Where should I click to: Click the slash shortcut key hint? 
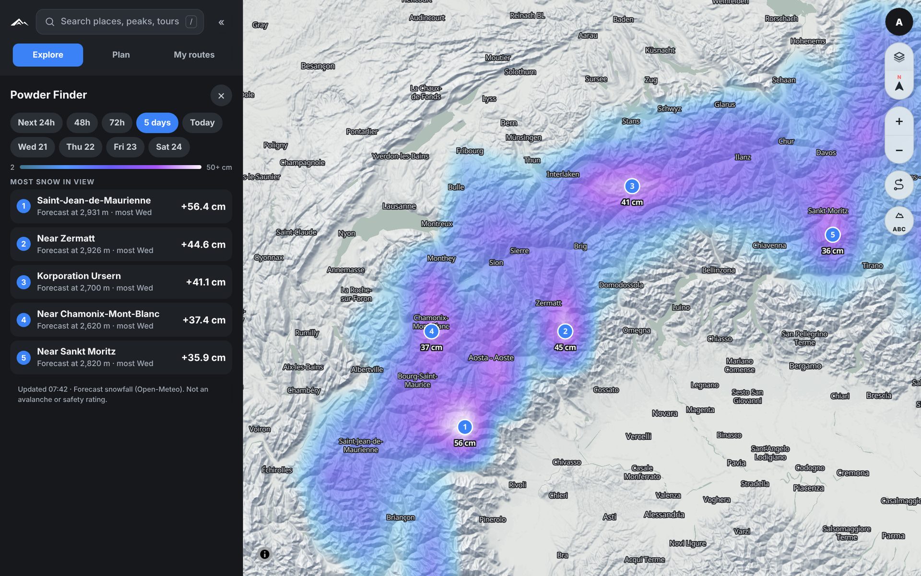pyautogui.click(x=191, y=22)
